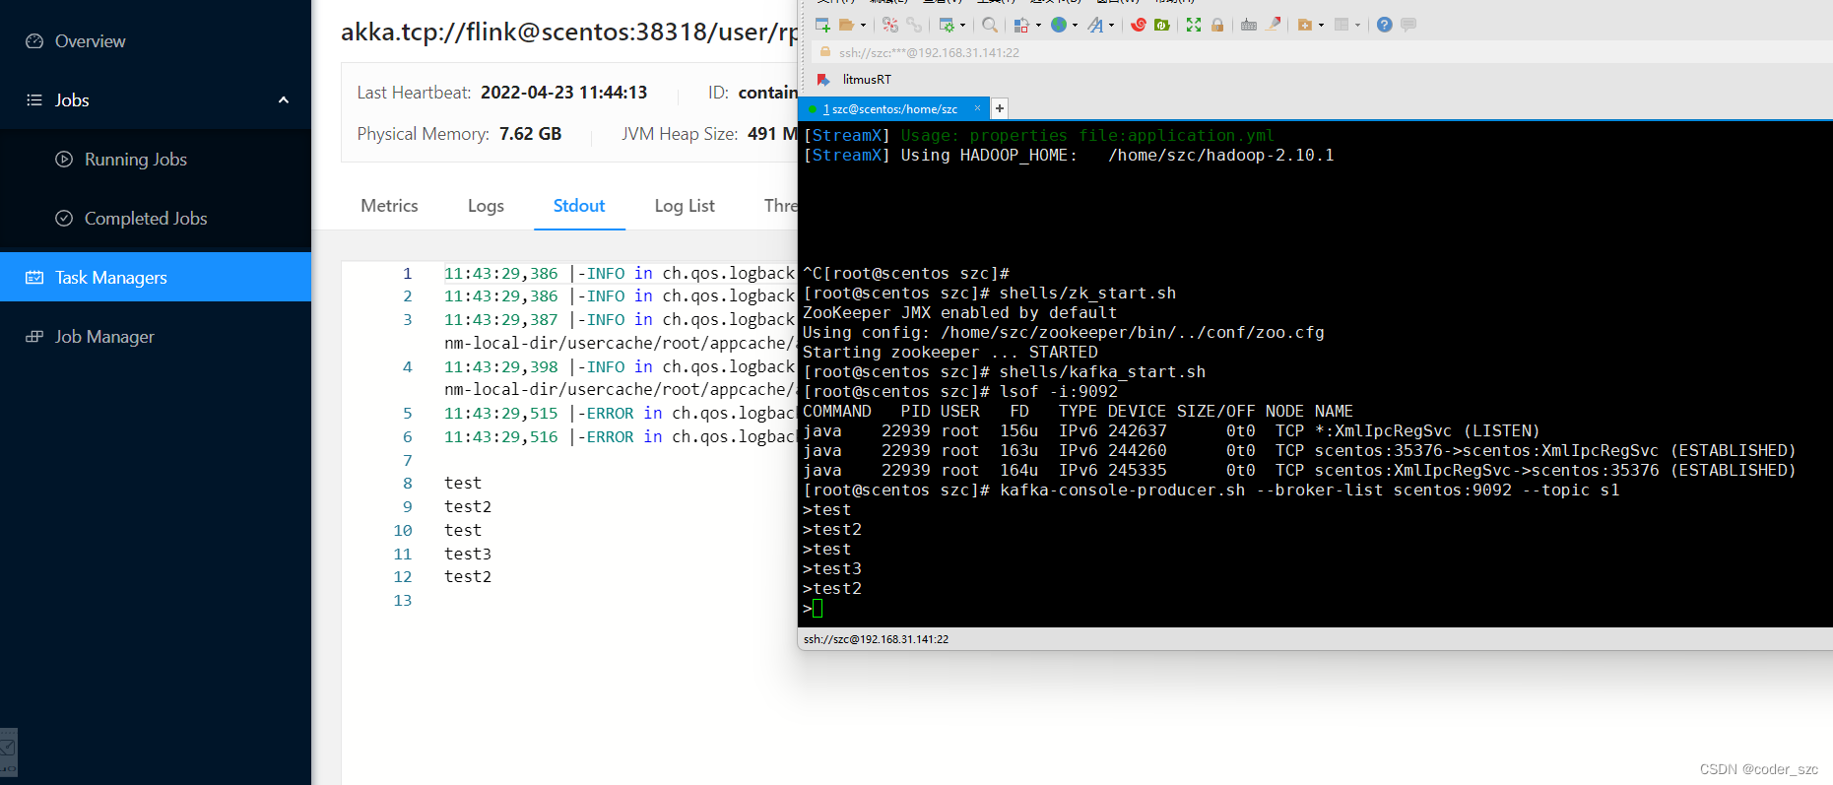Click the globe encoding icon
This screenshot has width=1833, height=785.
1059,25
